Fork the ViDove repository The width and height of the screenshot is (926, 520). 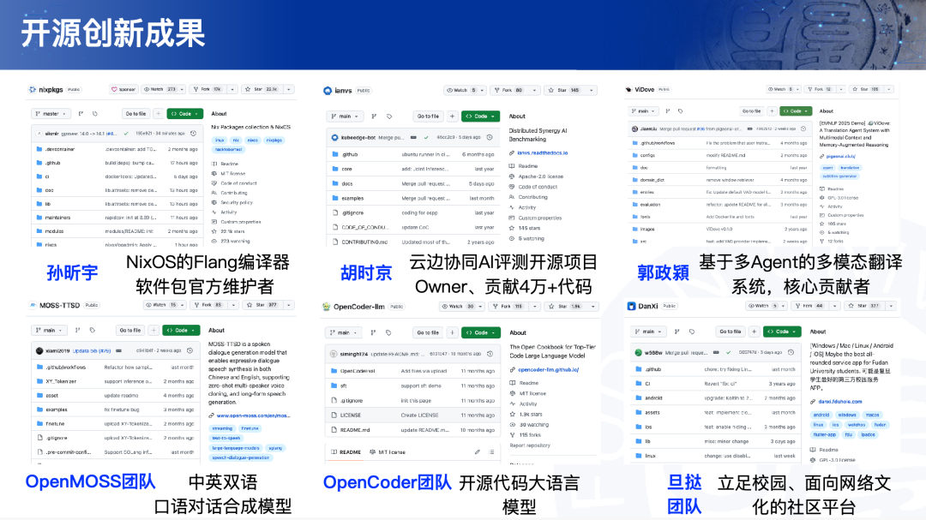click(x=821, y=89)
